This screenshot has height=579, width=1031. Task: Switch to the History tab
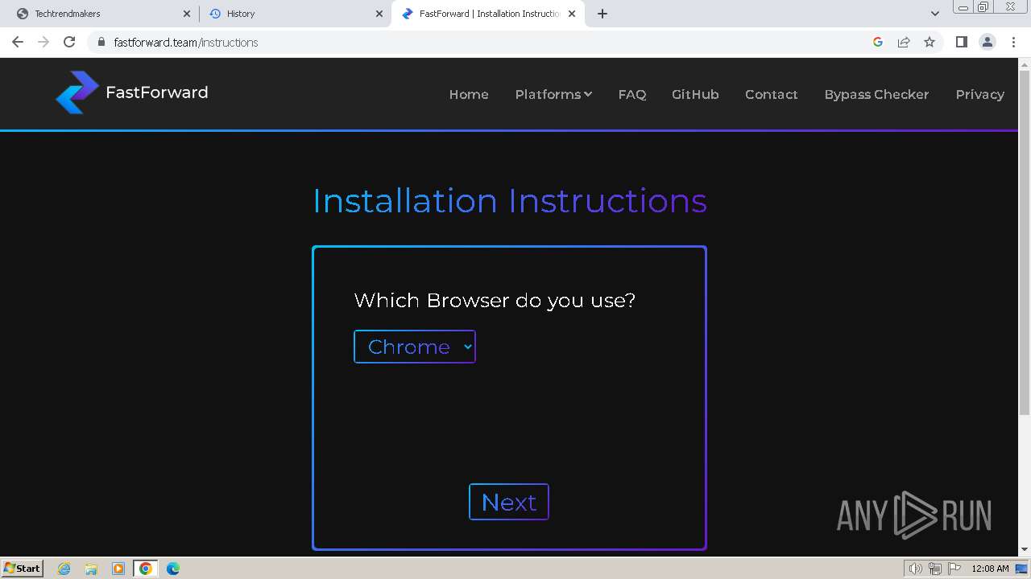[x=295, y=14]
